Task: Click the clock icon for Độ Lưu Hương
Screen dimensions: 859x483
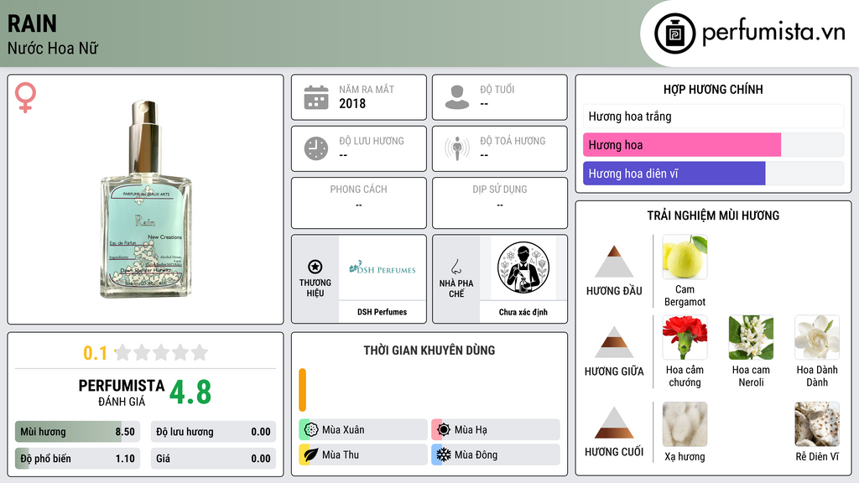Action: [x=316, y=148]
